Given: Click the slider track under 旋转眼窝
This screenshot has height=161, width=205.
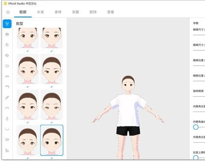Looking at the screenshot, I should pos(199,97).
